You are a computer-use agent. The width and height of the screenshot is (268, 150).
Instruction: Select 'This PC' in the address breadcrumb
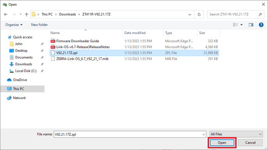click(x=47, y=14)
